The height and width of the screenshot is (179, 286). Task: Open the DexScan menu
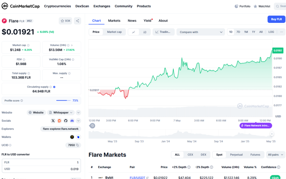point(82,6)
